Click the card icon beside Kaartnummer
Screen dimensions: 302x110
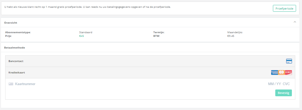point(11,84)
